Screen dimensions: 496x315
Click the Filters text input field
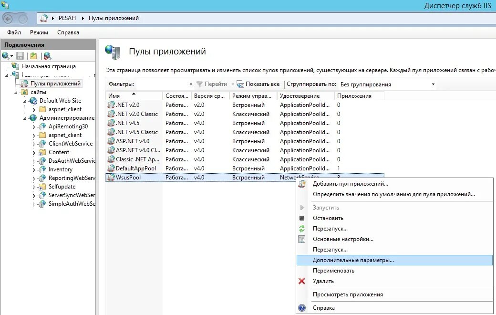point(161,84)
